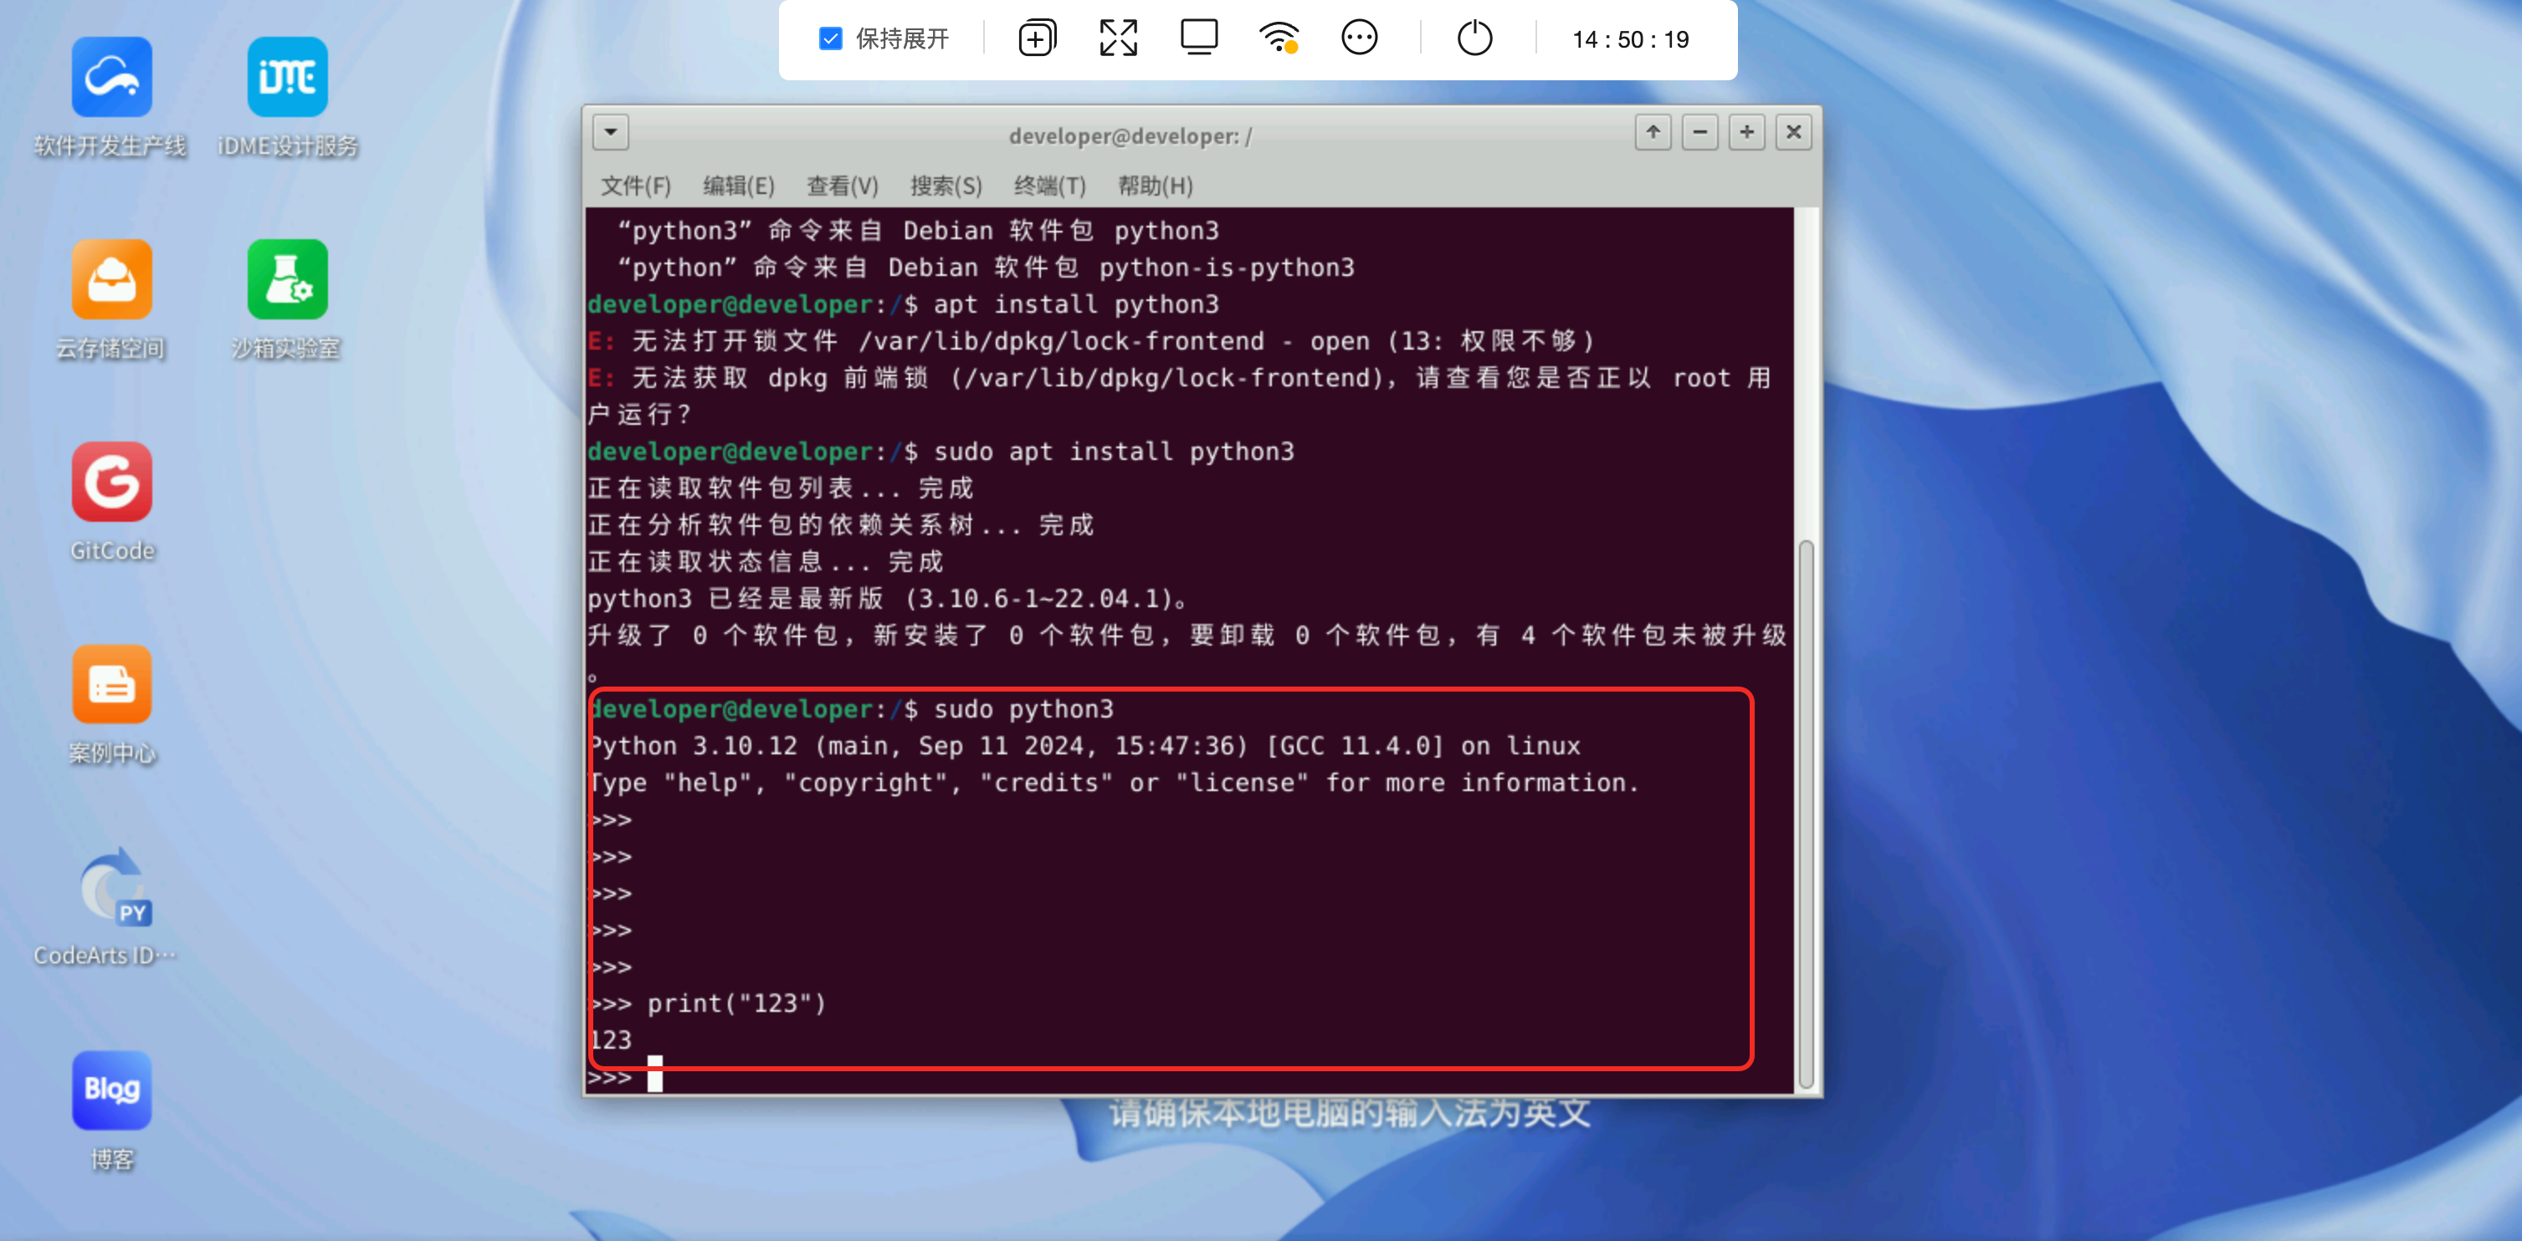Click the power button in toolbar

tap(1474, 39)
